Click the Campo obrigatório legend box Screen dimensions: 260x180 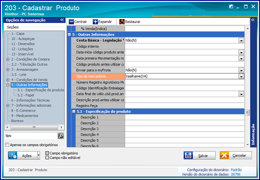(x=47, y=153)
